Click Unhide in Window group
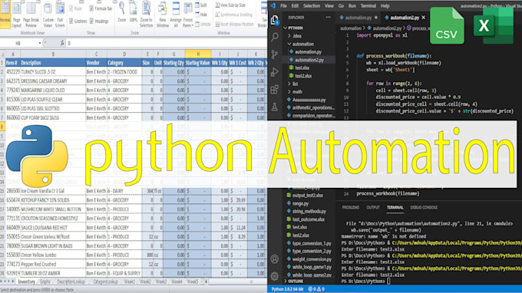Screen dimensions: 522x293 pos(203,24)
